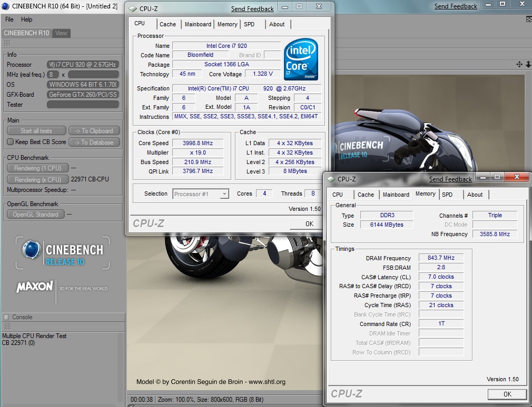Open the Processor #1 selection dropdown
Viewport: 532px width, 407px height.
201,194
